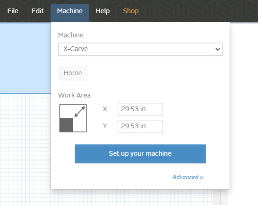Viewport: 258px width, 205px height.
Task: Click the work area dimensions icon
Action: pyautogui.click(x=73, y=118)
